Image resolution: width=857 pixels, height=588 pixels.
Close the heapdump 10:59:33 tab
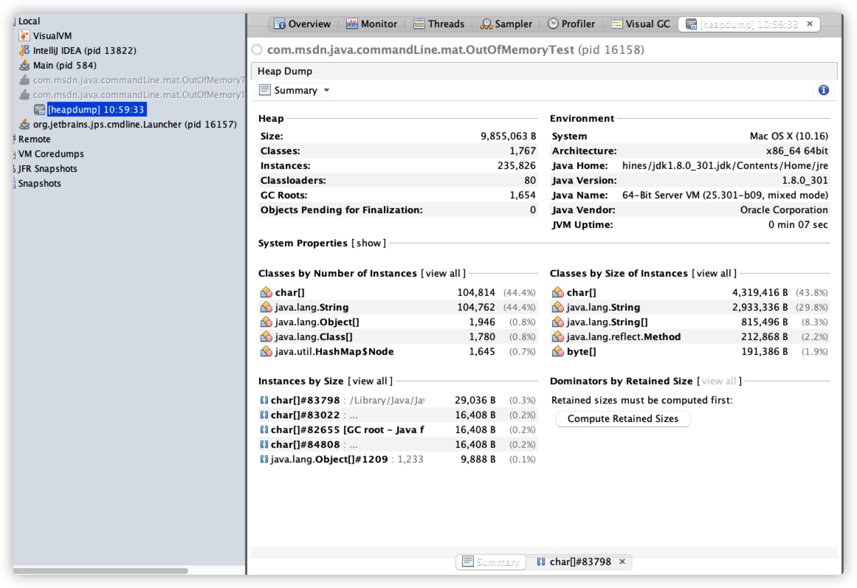[x=810, y=24]
